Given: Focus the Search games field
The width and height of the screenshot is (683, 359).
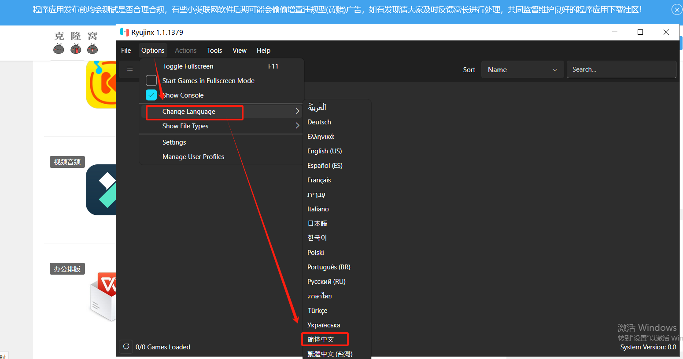Looking at the screenshot, I should coord(621,69).
